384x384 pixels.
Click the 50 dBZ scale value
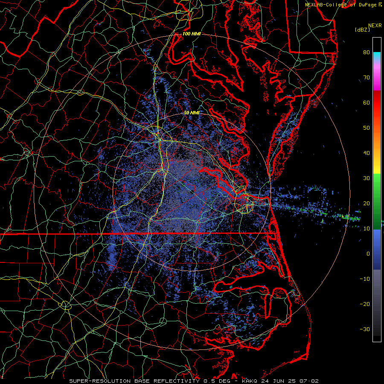367,128
